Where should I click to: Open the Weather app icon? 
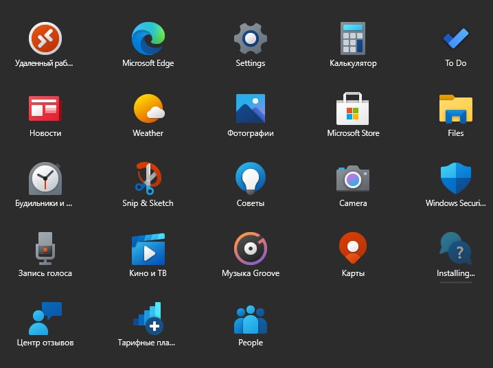tap(149, 108)
